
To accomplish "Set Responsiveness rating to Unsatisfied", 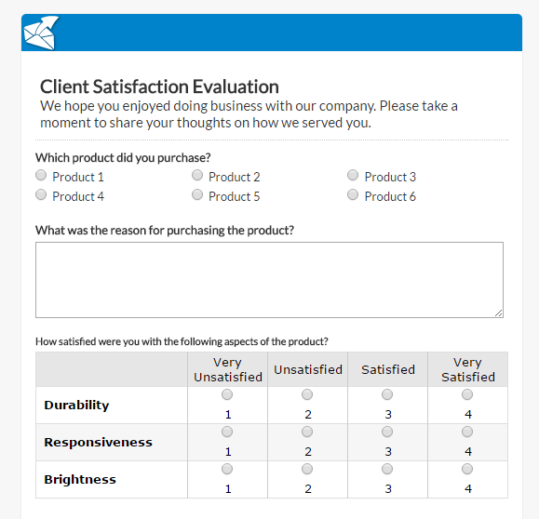I will click(x=307, y=432).
